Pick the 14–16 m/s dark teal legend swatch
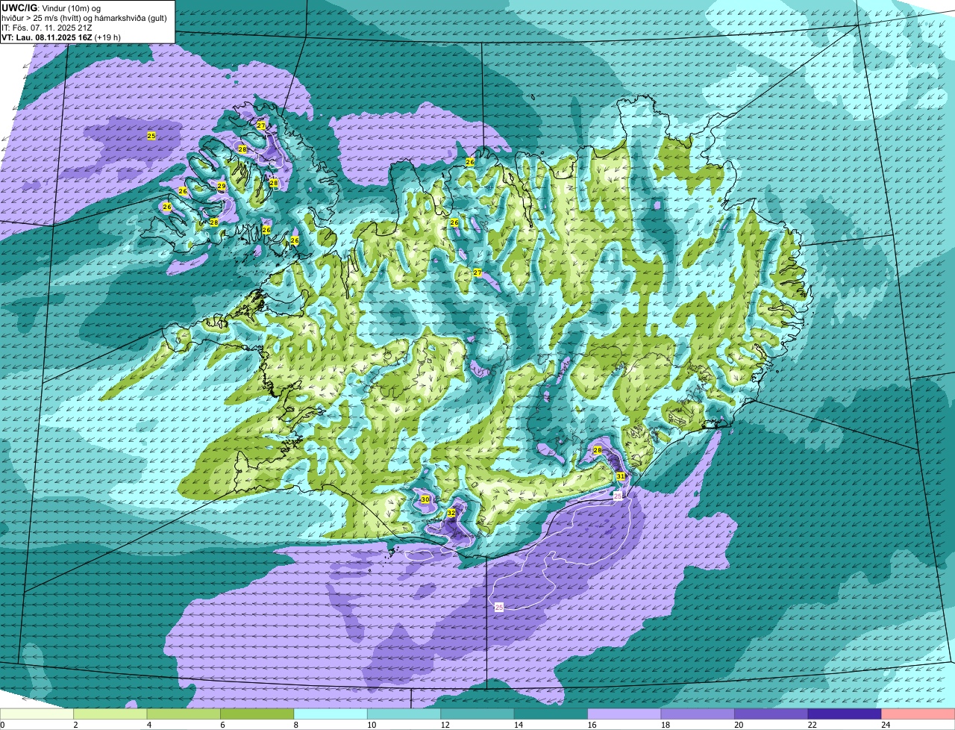This screenshot has height=730, width=955. (551, 714)
